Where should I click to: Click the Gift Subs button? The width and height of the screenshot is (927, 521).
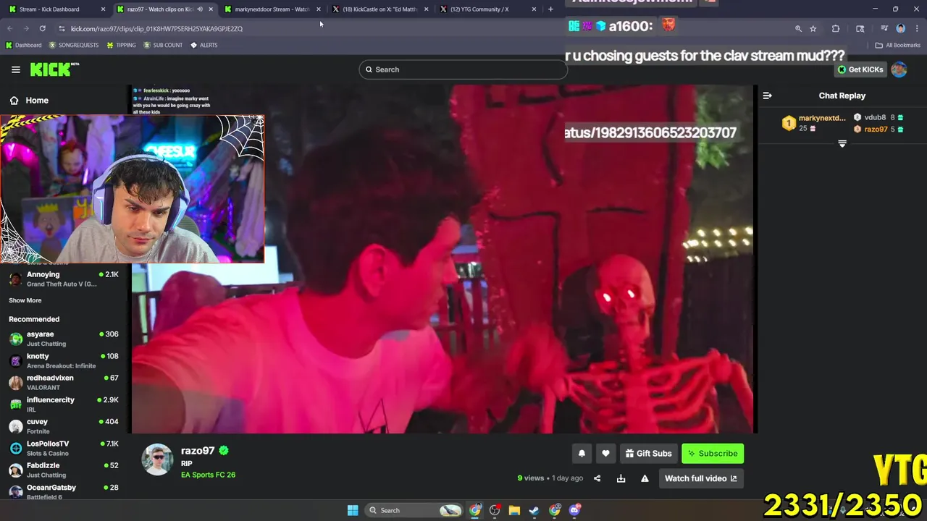tap(648, 454)
